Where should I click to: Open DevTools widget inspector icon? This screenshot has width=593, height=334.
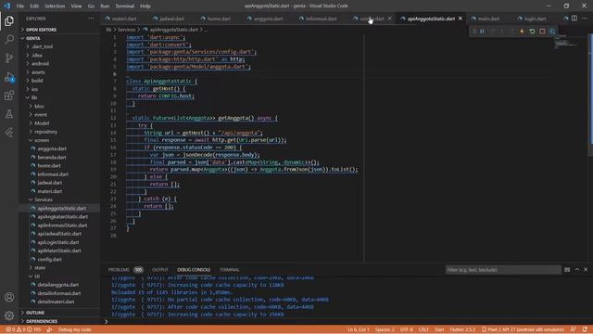point(552,32)
